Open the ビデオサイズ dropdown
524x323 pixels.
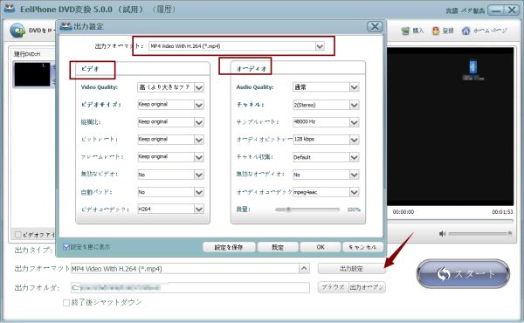(199, 105)
